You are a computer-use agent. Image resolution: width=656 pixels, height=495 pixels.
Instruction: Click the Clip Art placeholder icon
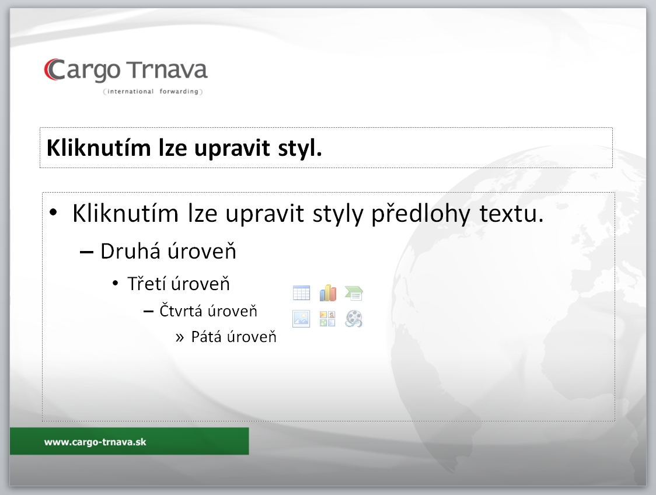(x=327, y=319)
